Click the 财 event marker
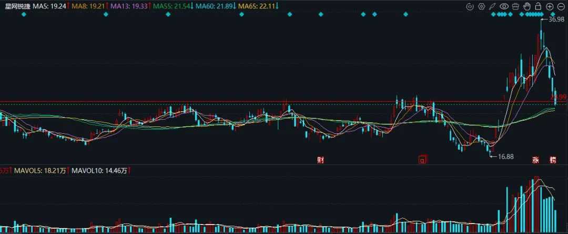Viewport: 568px width, 234px height. (x=320, y=160)
